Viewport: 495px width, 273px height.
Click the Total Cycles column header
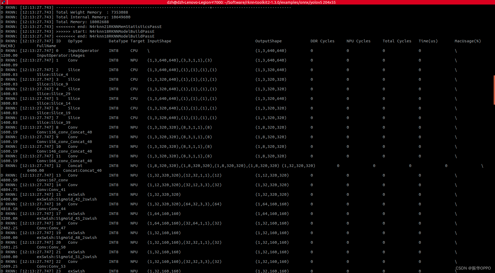[397, 41]
